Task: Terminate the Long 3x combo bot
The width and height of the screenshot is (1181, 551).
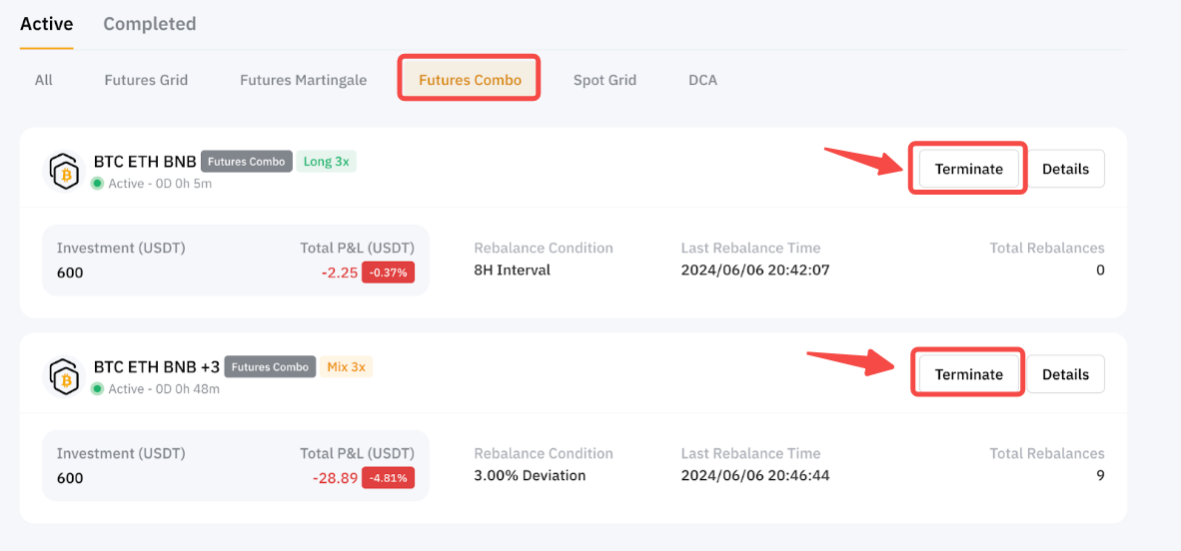Action: pyautogui.click(x=968, y=169)
